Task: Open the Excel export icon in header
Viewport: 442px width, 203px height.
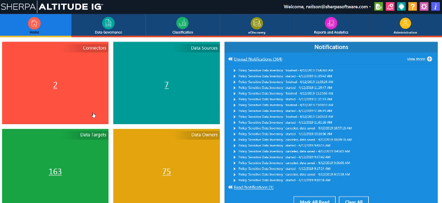Action: point(378,6)
